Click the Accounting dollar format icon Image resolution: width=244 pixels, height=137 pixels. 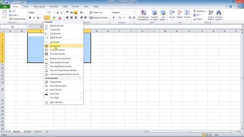pos(114,18)
